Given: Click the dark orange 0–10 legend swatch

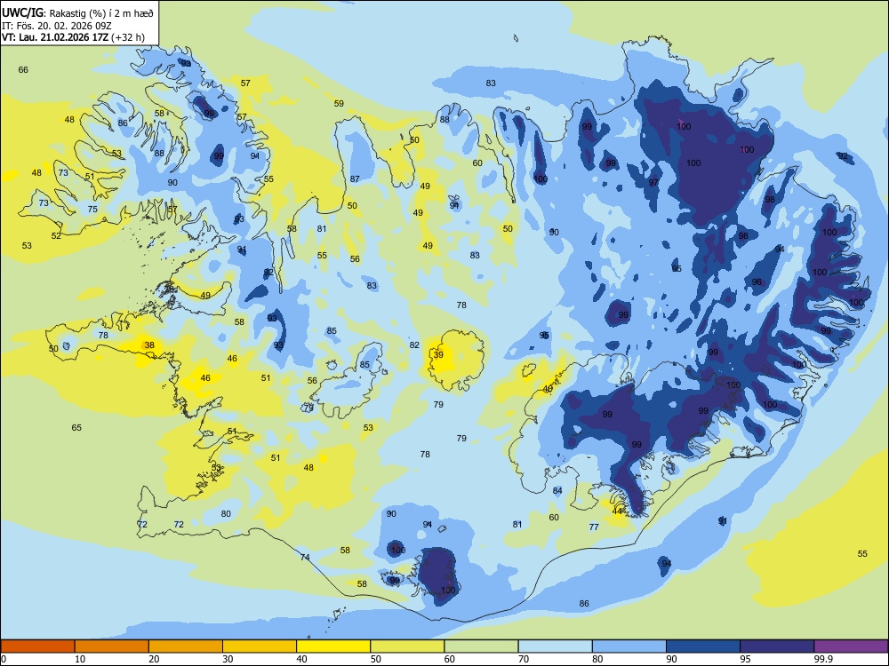Looking at the screenshot, I should (x=37, y=646).
